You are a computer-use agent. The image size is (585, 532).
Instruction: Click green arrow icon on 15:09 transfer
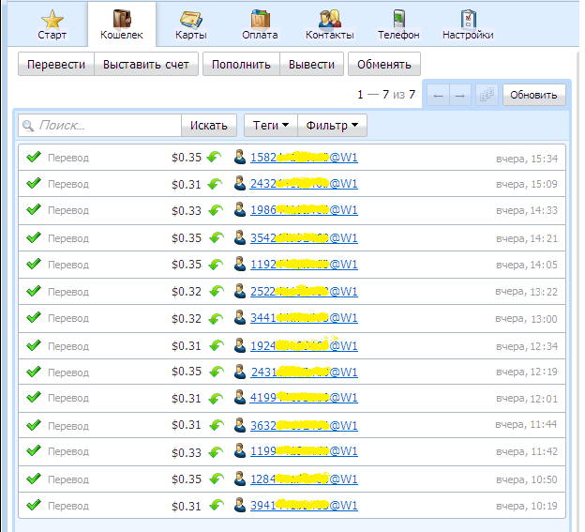point(214,184)
